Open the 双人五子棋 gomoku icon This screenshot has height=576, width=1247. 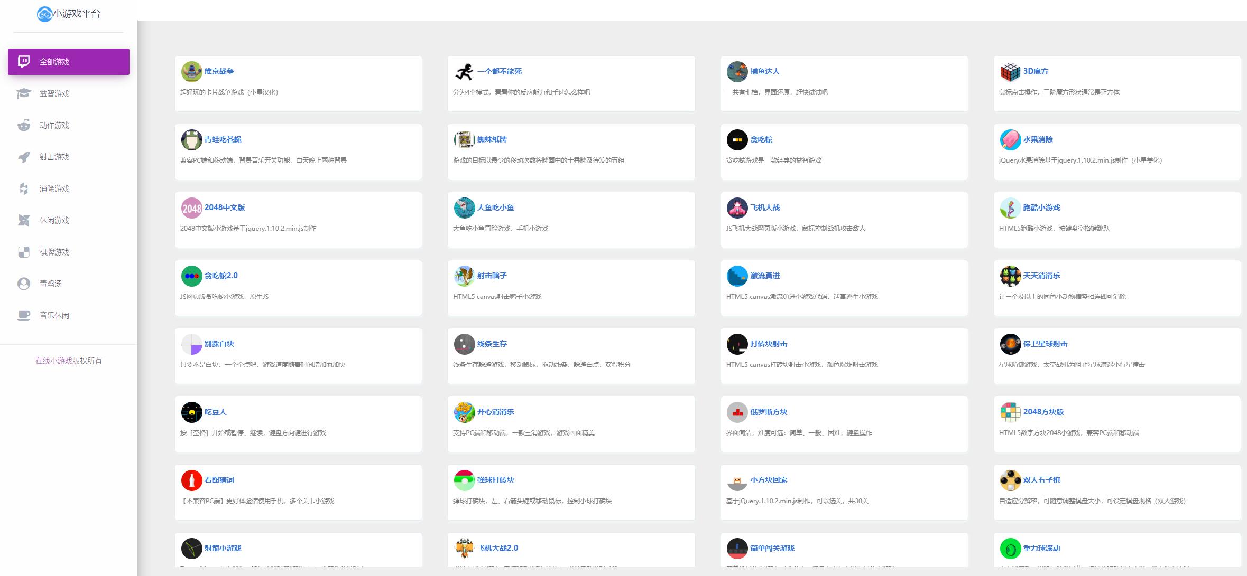point(1010,480)
